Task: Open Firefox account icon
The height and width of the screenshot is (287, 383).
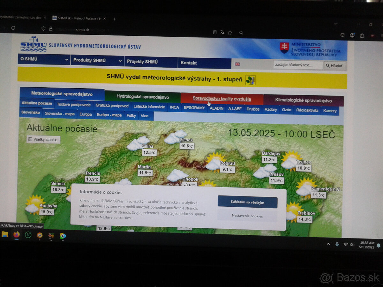Action: tap(352, 35)
